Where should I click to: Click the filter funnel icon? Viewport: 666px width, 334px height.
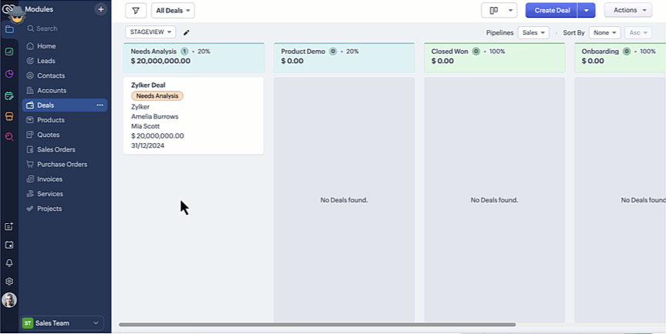pyautogui.click(x=136, y=10)
